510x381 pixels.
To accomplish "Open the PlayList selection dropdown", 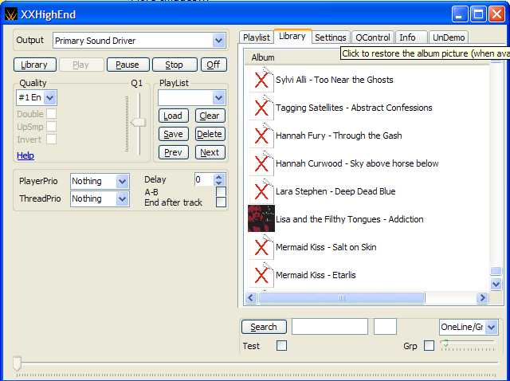I will [218, 97].
